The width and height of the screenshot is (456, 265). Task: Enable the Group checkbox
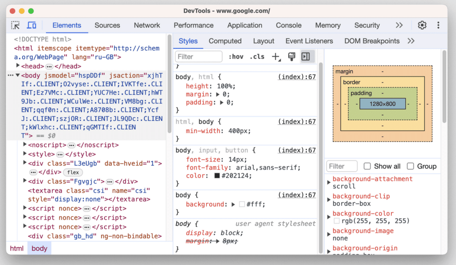point(411,166)
